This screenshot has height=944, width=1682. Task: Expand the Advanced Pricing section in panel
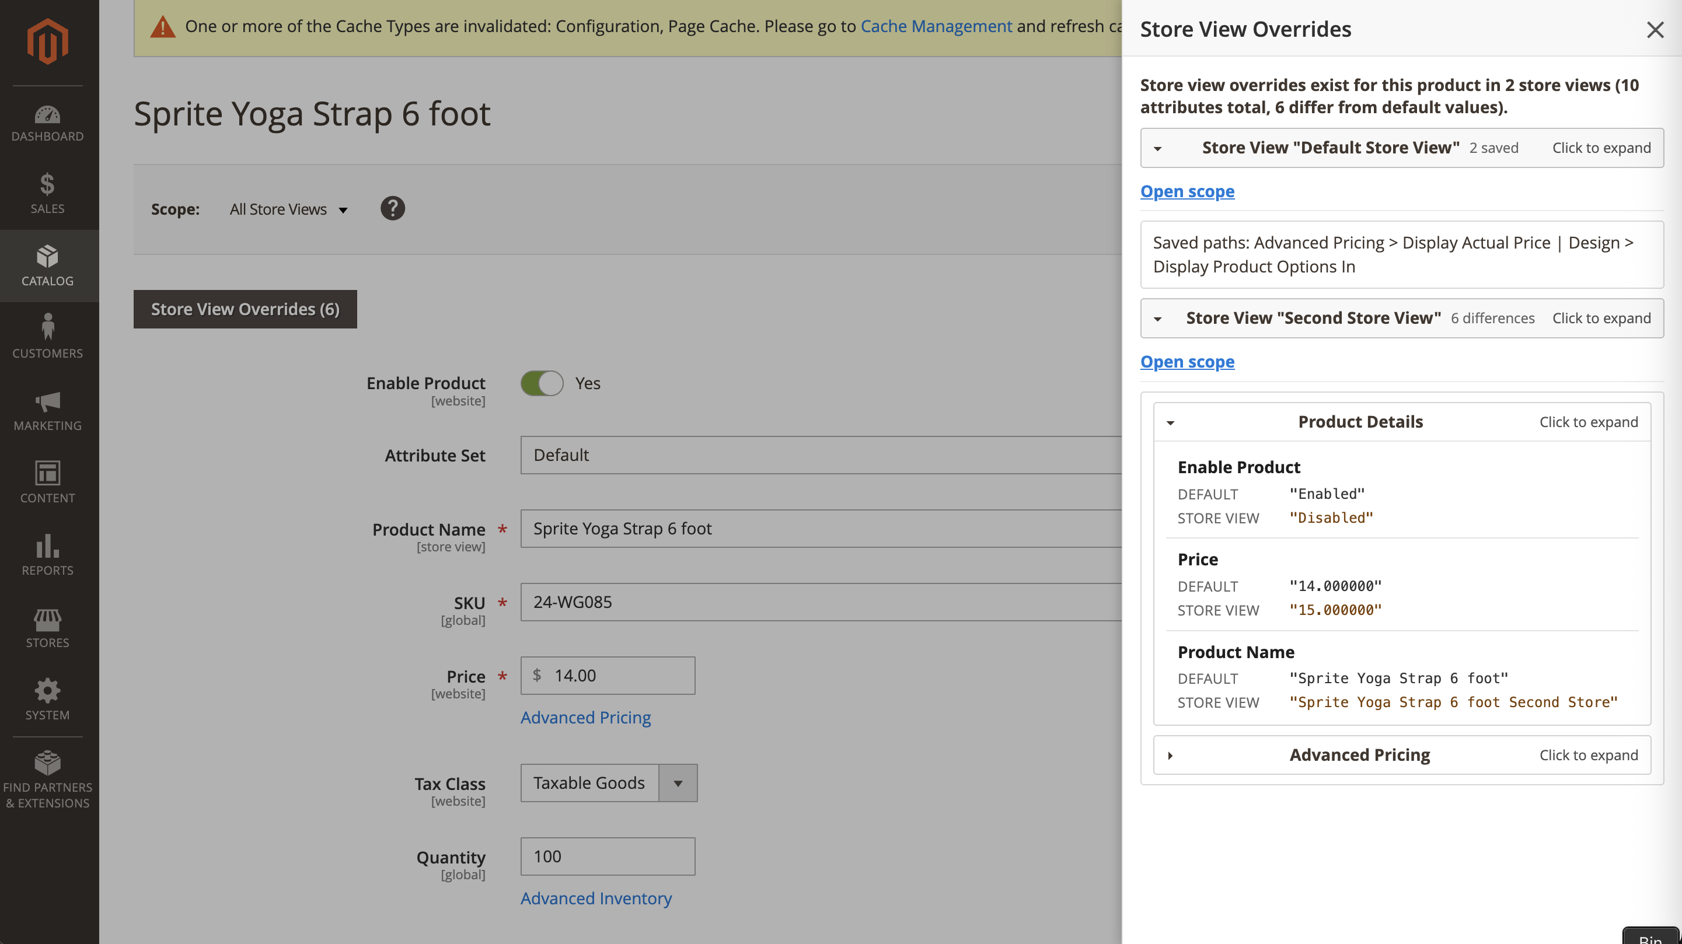pyautogui.click(x=1401, y=756)
